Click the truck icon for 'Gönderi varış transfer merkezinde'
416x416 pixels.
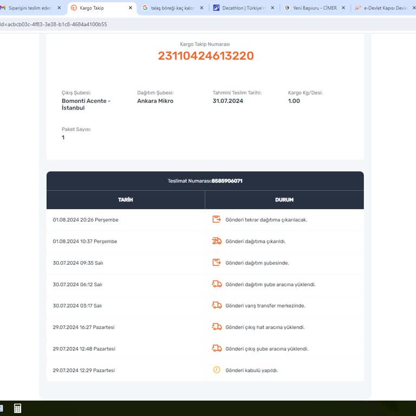[x=217, y=305]
